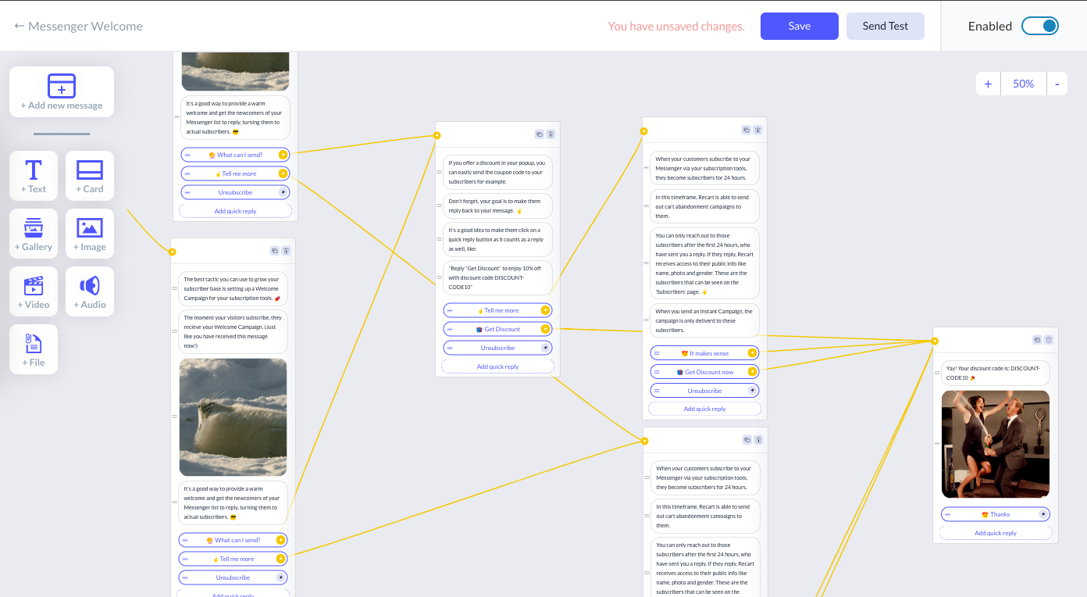Select the 'It makes sense' quick reply
This screenshot has width=1087, height=597.
(x=704, y=353)
